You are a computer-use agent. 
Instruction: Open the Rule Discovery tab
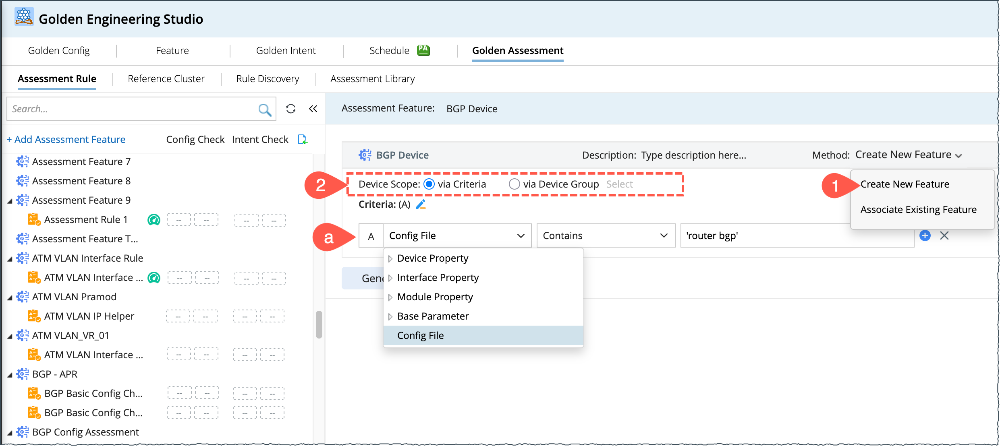268,79
